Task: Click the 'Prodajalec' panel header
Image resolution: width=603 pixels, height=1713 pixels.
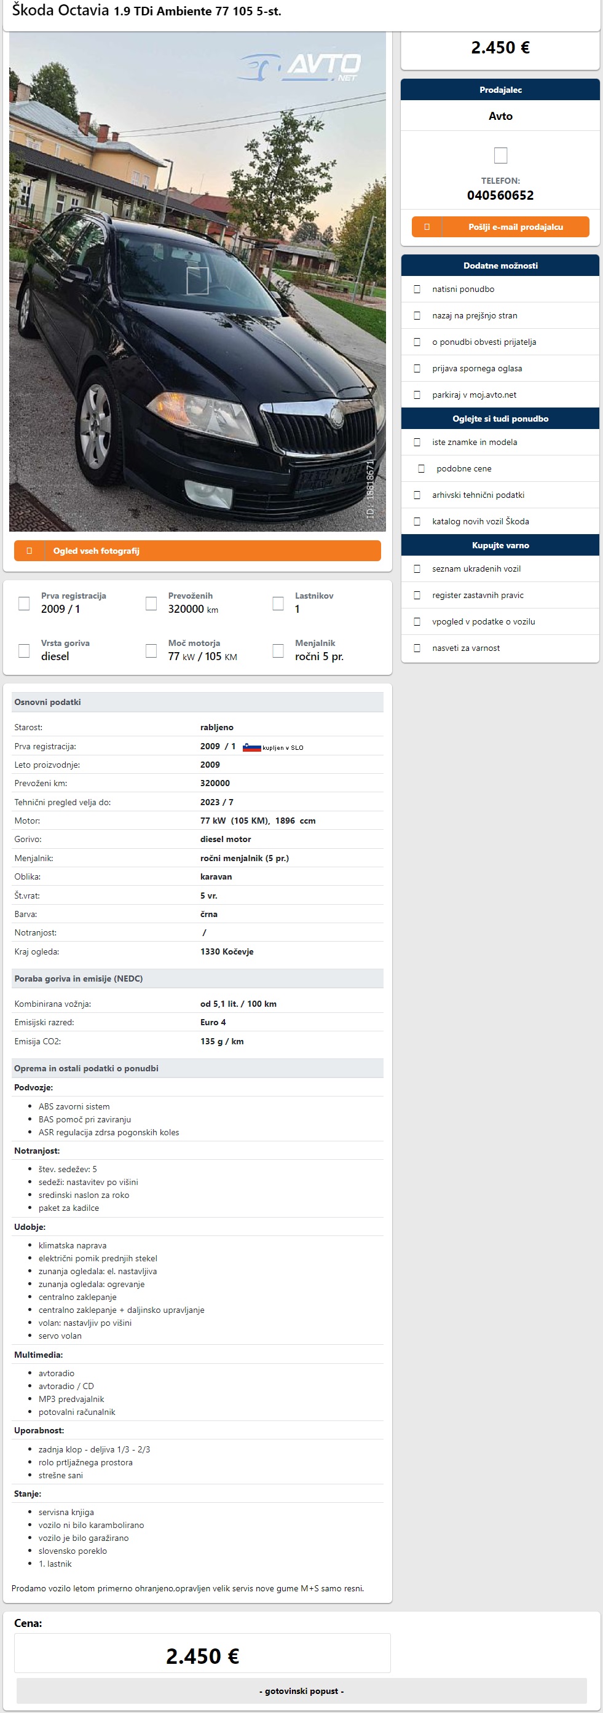Action: (500, 90)
